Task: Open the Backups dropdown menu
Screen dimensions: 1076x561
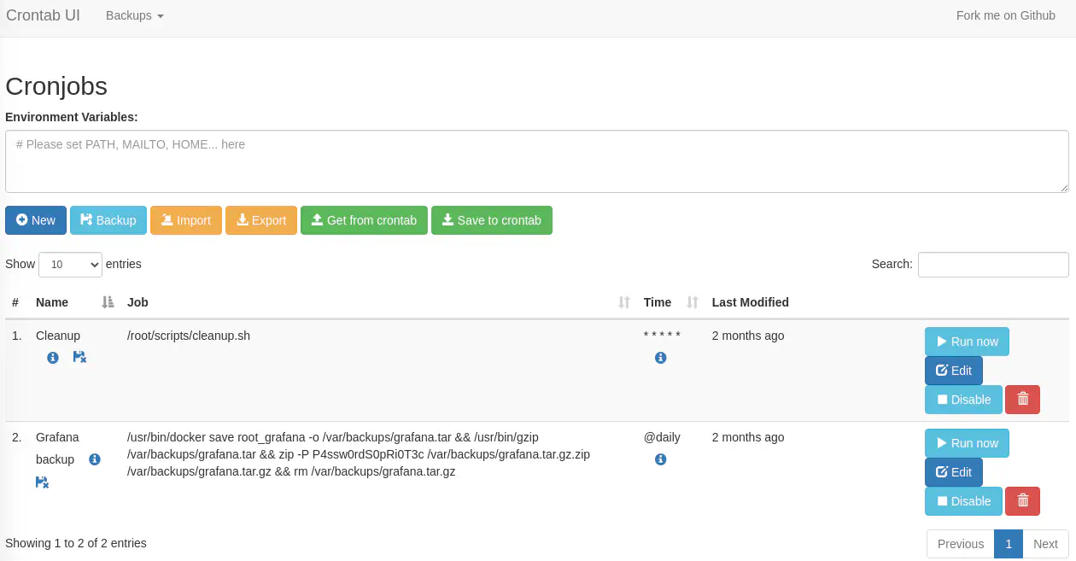Action: 134,15
